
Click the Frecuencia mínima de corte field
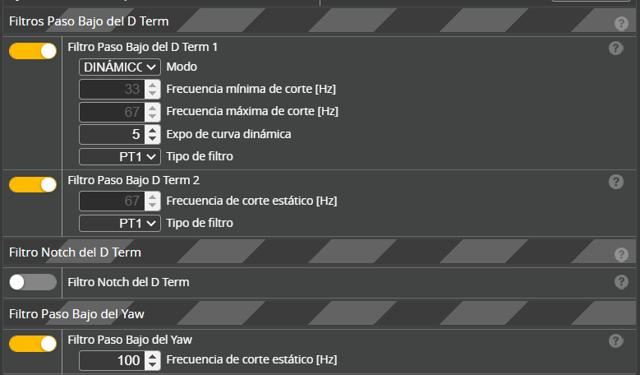112,90
